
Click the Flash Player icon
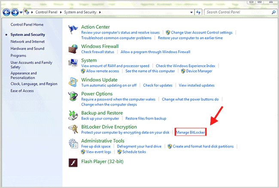click(73, 163)
